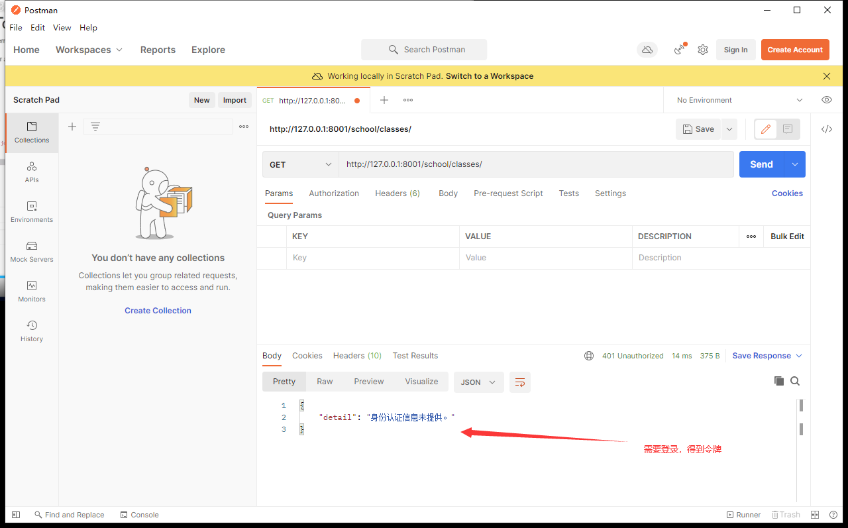Screen dimensions: 848x528
Task: Switch to comments mode icon
Action: point(788,129)
